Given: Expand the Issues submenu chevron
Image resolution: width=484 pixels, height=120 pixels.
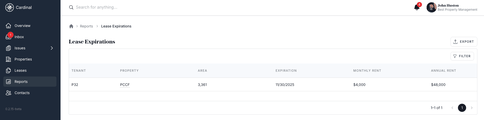Looking at the screenshot, I should [52, 48].
